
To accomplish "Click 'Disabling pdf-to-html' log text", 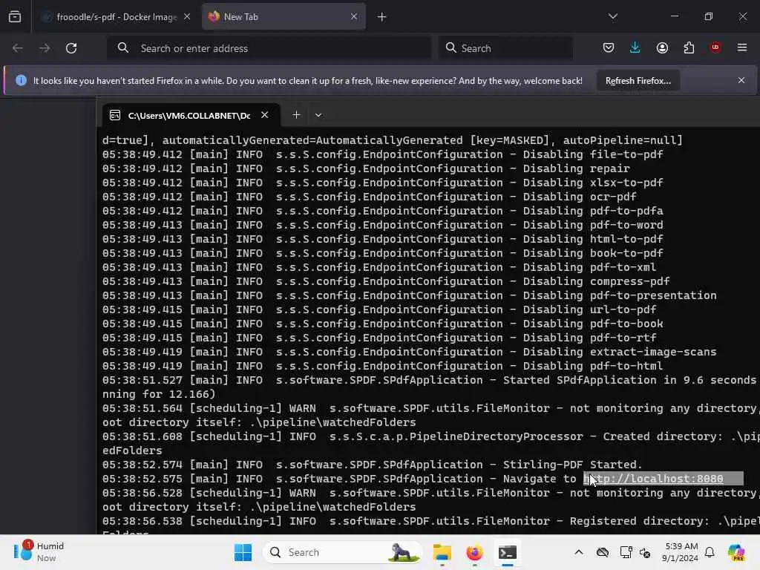I will tap(593, 367).
